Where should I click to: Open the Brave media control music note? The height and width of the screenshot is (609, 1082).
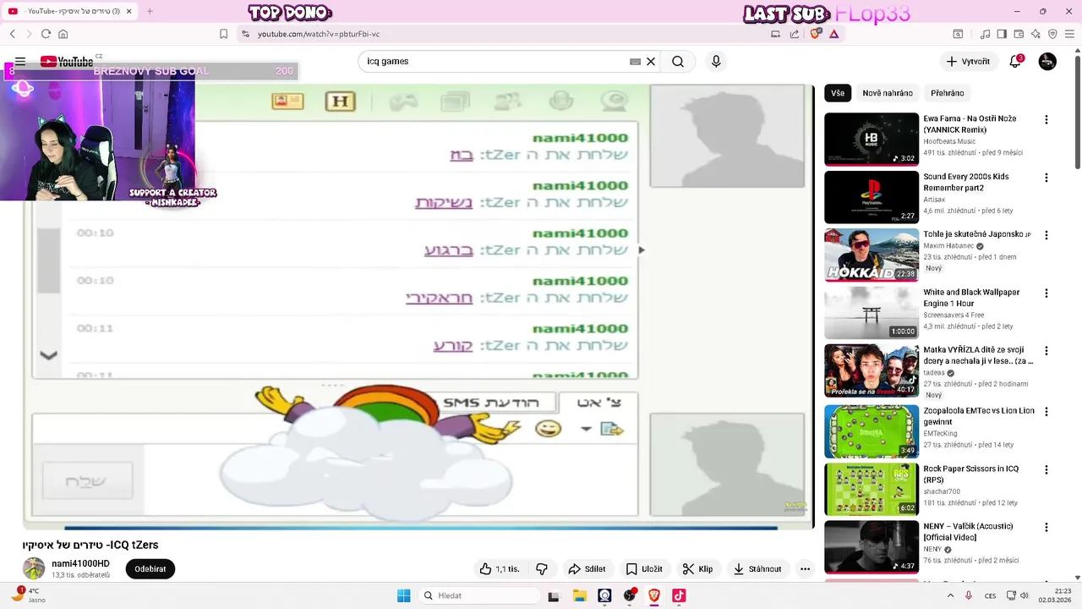tap(985, 34)
